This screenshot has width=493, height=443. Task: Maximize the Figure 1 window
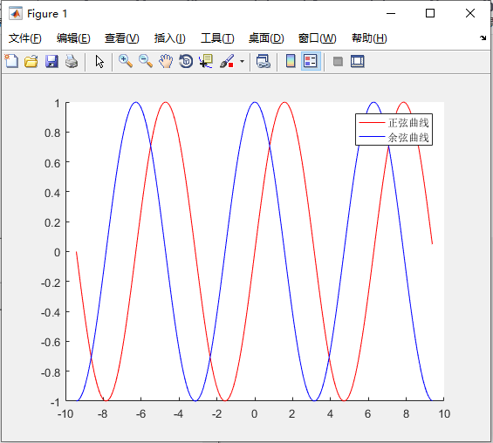(430, 13)
